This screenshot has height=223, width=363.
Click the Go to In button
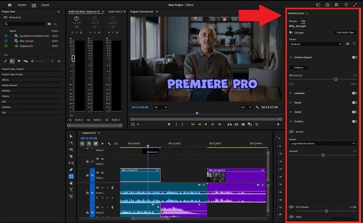pyautogui.click(x=192, y=124)
